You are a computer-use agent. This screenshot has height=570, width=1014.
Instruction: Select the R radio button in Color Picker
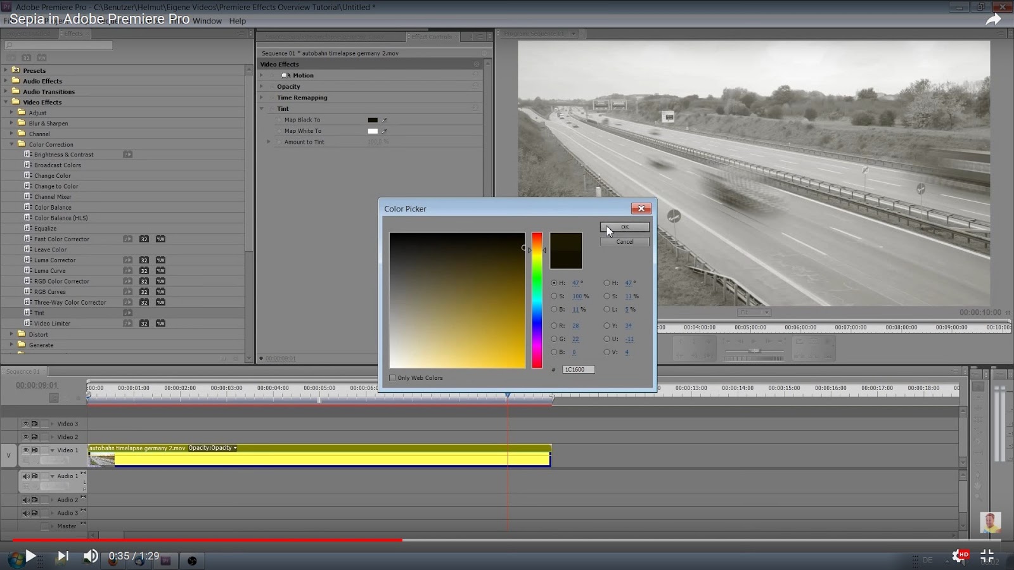pyautogui.click(x=554, y=326)
